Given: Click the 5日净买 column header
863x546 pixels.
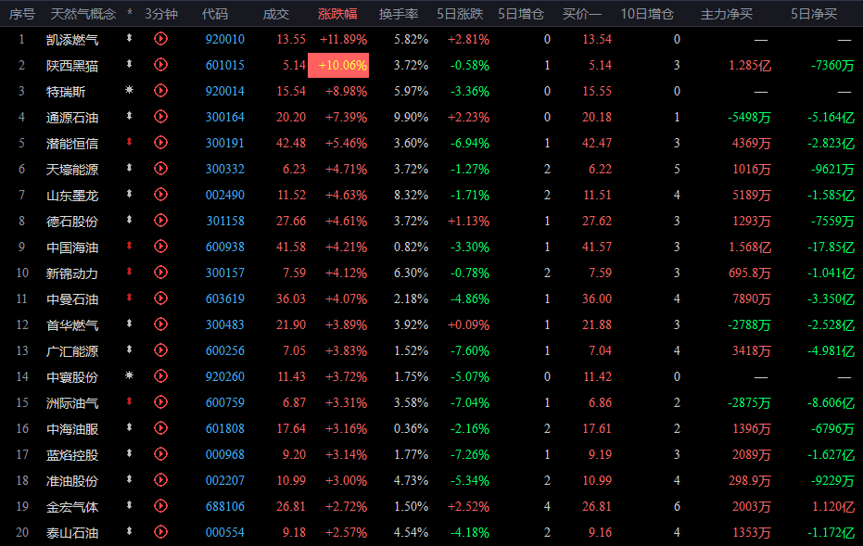Looking at the screenshot, I should point(813,14).
